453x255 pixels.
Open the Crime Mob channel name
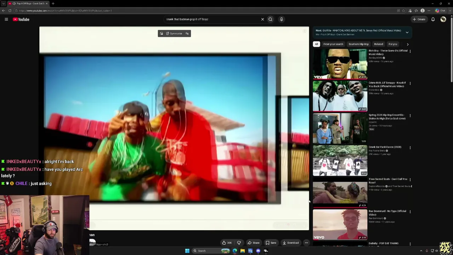374,90
